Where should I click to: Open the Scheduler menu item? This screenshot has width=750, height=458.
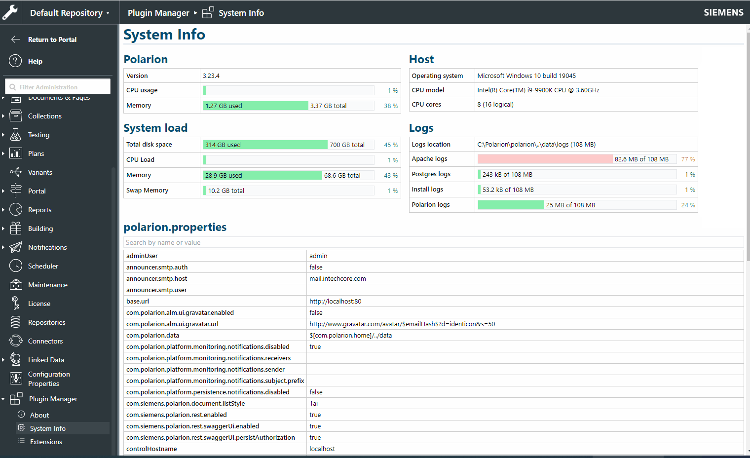[x=43, y=266]
